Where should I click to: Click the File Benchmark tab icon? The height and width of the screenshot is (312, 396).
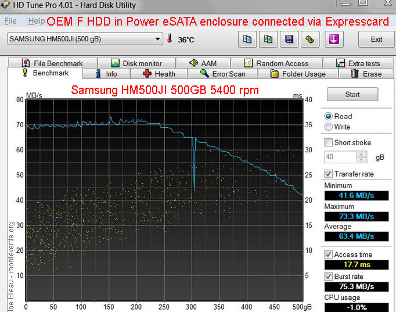tap(26, 63)
